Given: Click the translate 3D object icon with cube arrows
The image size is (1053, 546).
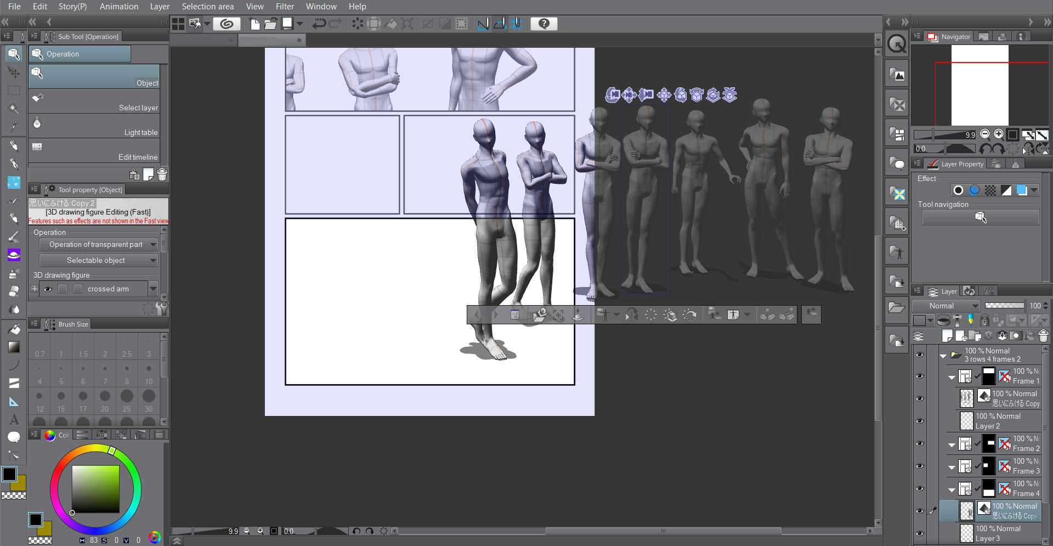Looking at the screenshot, I should pyautogui.click(x=664, y=94).
